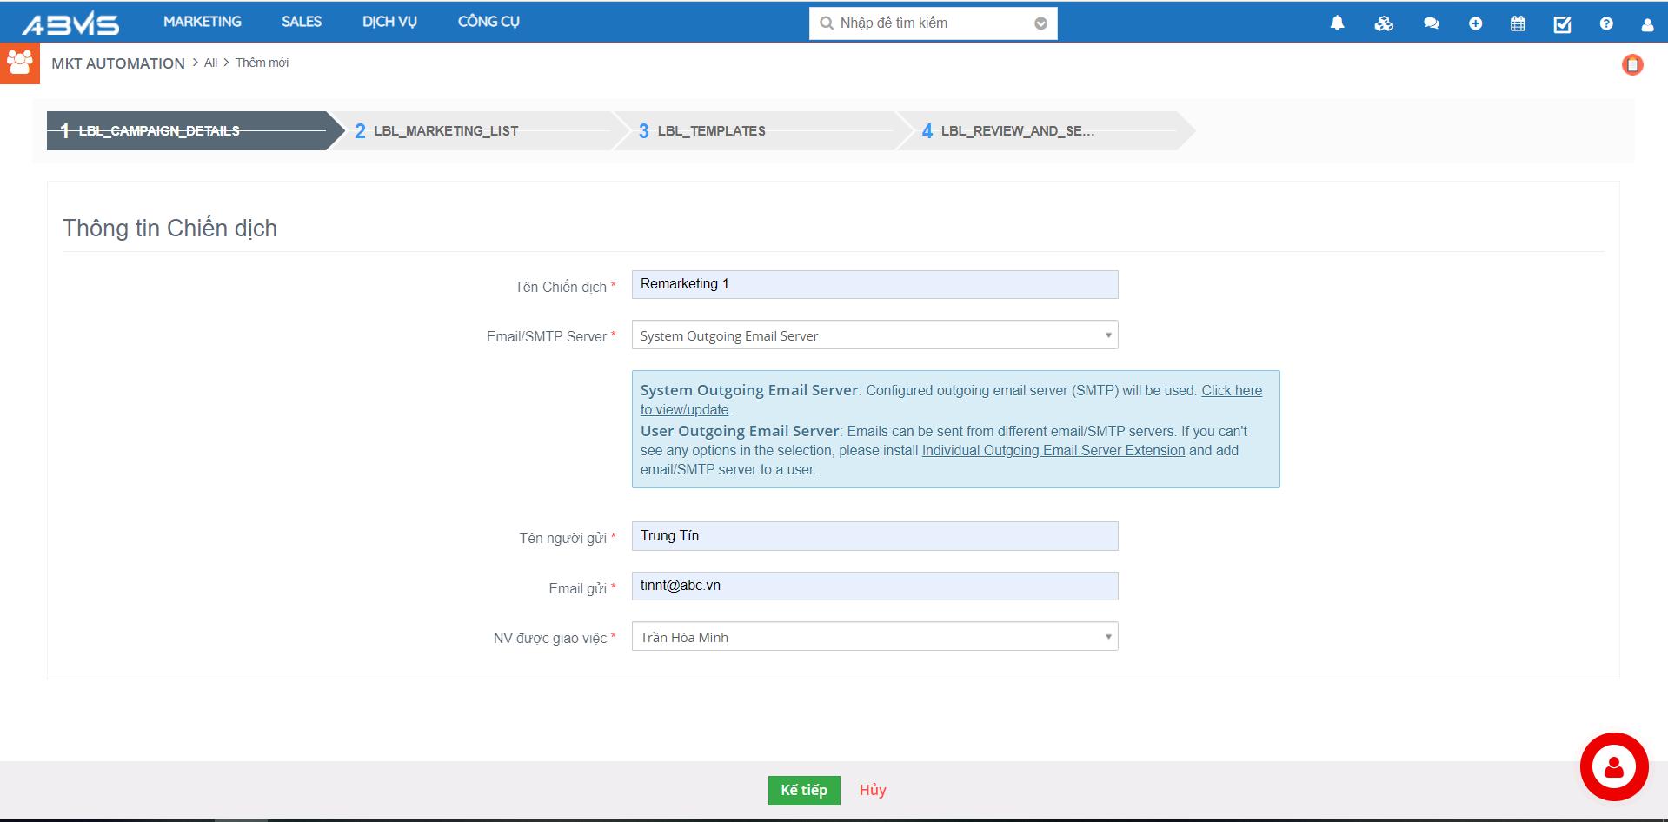Expand the NV được giao việc dropdown
Image resolution: width=1668 pixels, height=822 pixels.
874,637
